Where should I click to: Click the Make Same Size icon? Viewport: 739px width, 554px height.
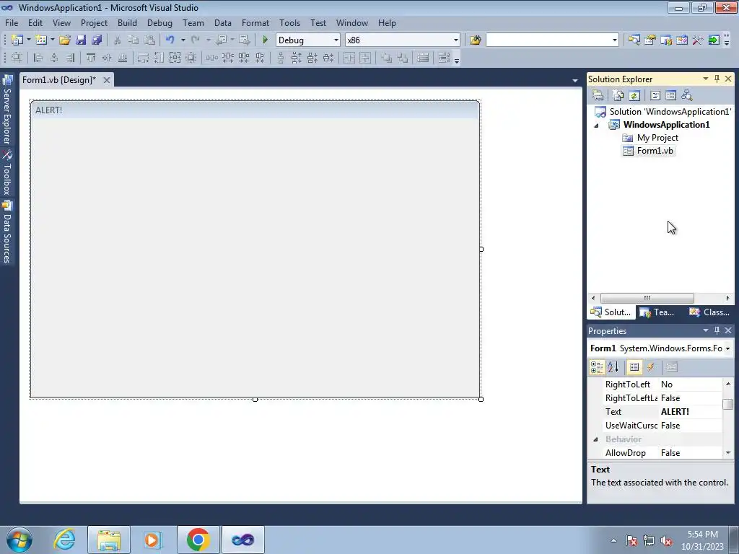click(175, 58)
